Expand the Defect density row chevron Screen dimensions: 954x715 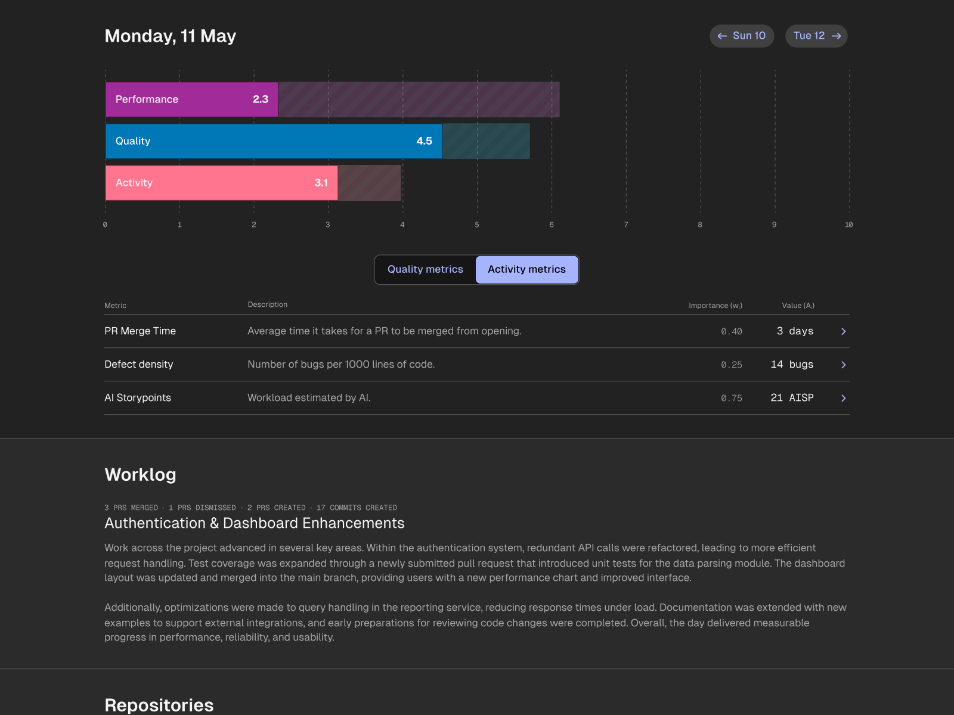[x=843, y=365]
